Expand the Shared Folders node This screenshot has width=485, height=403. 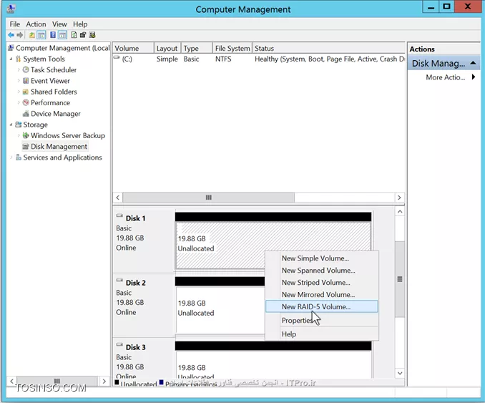pos(19,92)
